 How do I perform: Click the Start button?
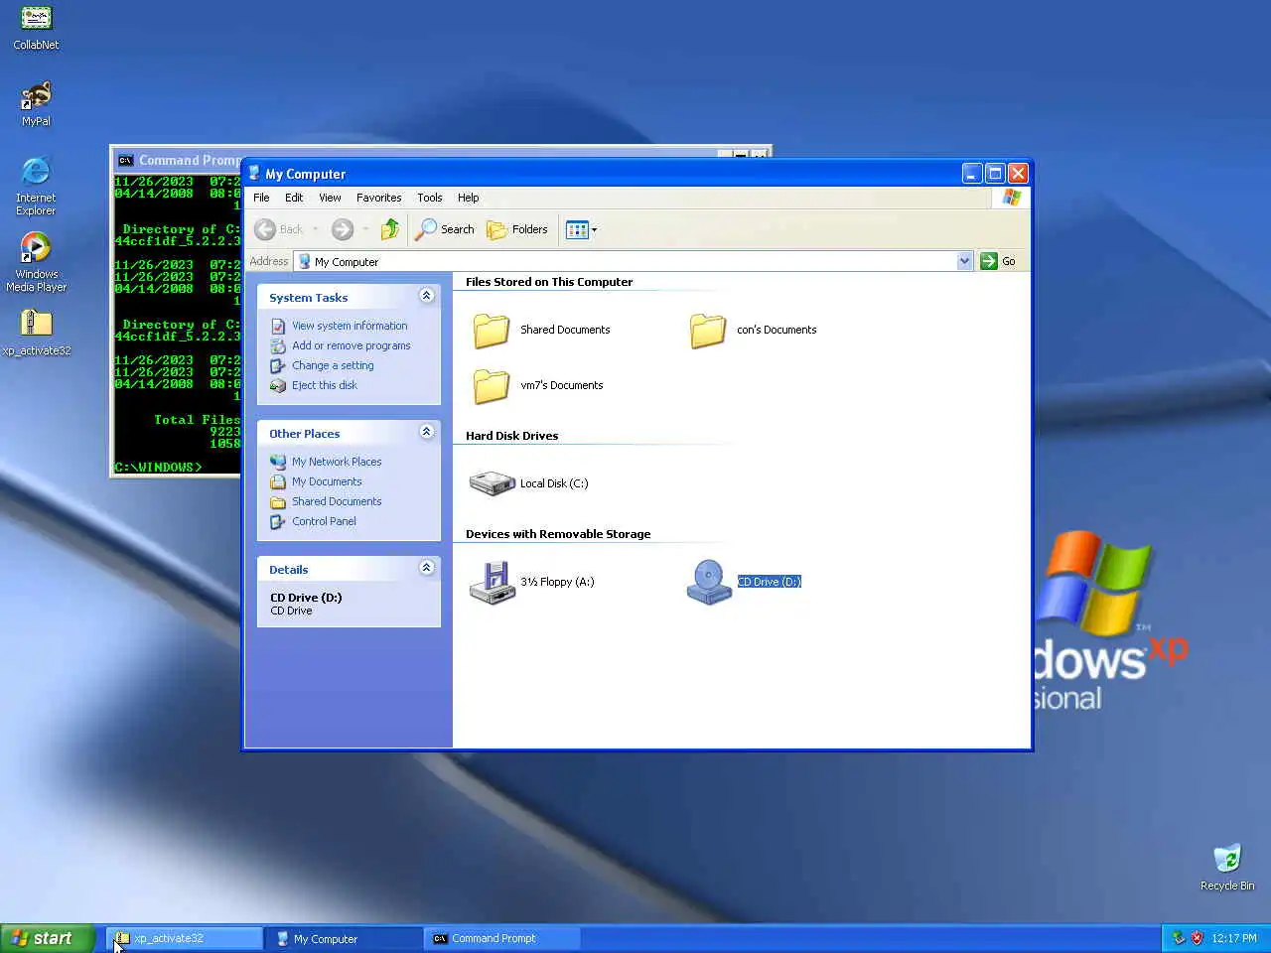point(47,938)
